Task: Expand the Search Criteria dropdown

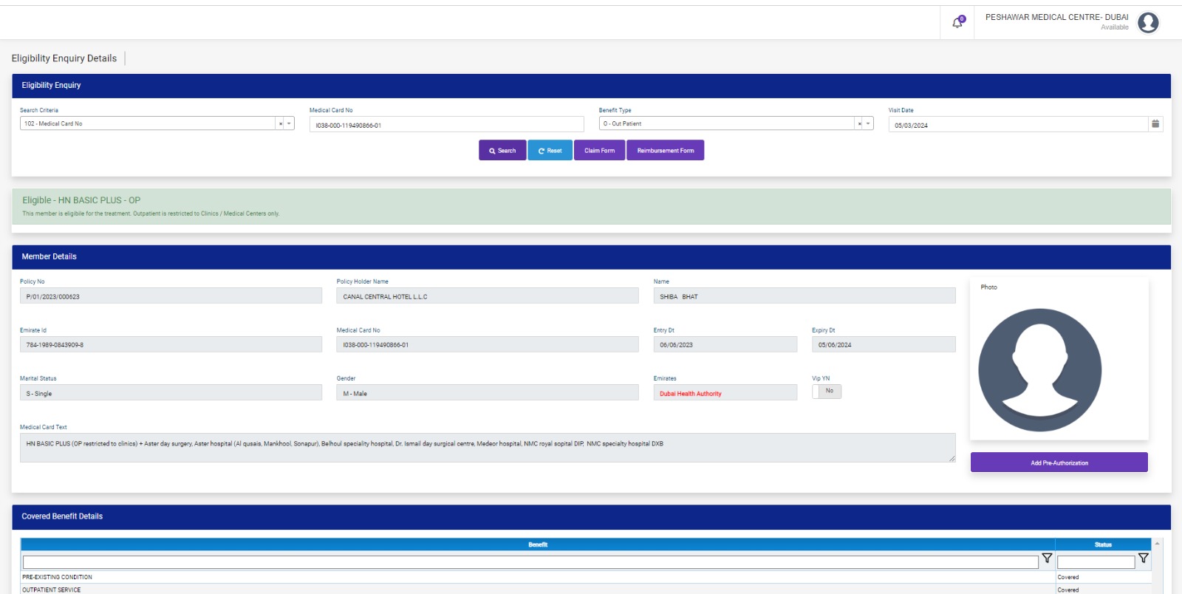Action: point(289,124)
